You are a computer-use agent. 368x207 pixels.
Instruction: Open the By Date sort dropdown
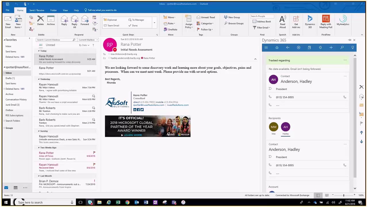pyautogui.click(x=84, y=45)
